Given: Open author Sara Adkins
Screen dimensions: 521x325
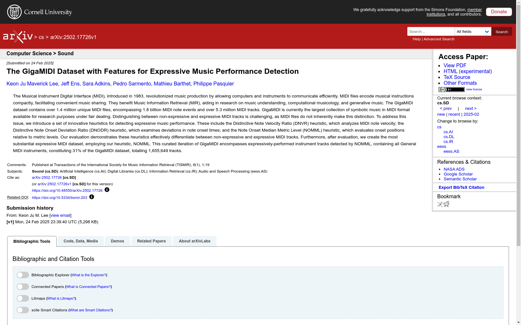Looking at the screenshot, I should (x=96, y=84).
